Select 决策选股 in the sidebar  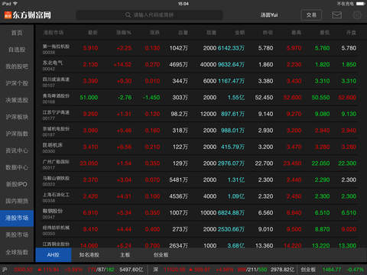pos(17,100)
